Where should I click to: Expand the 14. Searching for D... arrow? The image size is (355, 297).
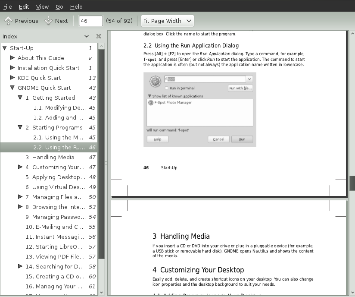tap(20, 266)
